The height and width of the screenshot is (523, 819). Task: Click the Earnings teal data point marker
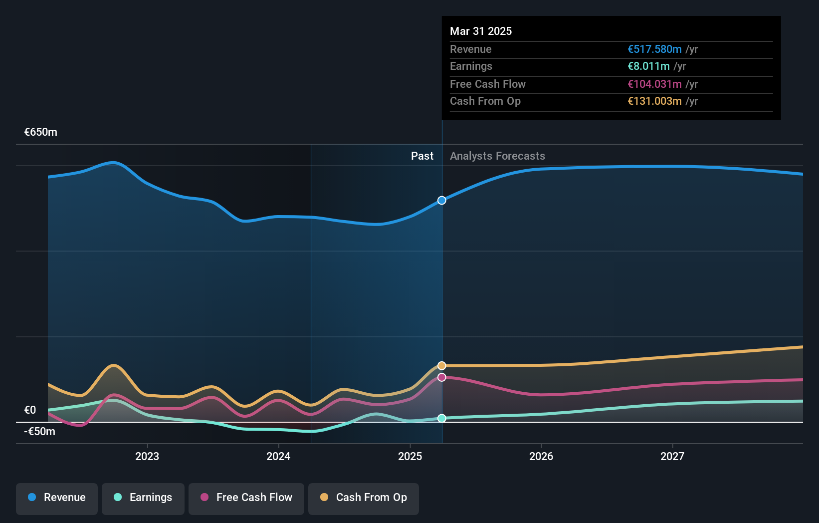[442, 418]
